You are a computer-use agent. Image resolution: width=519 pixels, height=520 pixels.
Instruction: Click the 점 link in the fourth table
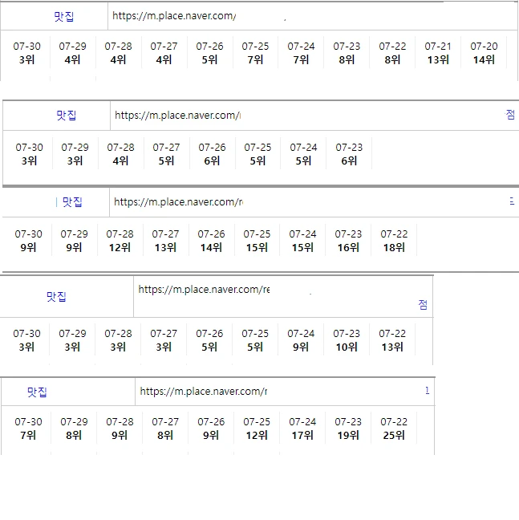click(x=423, y=305)
